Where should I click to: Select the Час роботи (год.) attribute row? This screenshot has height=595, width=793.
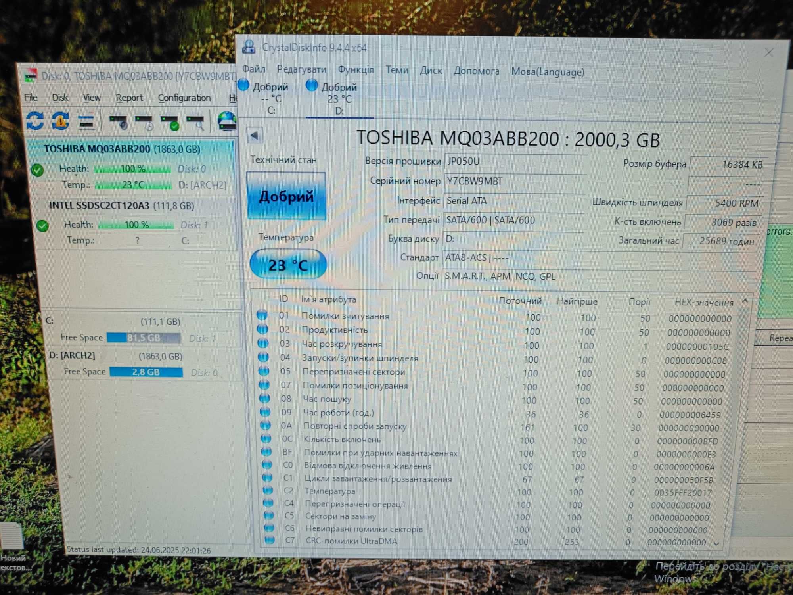coord(492,413)
